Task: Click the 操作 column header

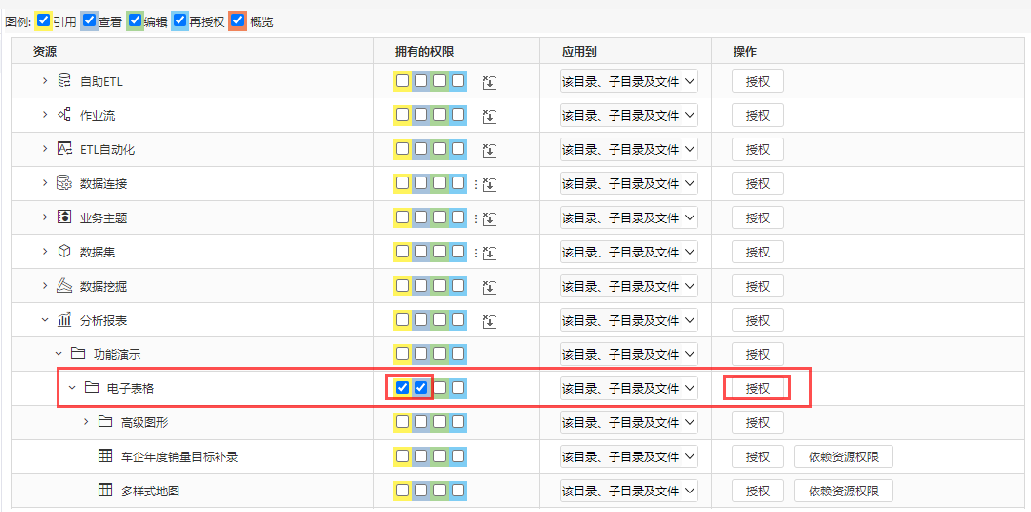Action: (x=745, y=52)
